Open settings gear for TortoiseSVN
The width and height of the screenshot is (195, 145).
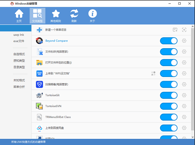[x=184, y=106]
